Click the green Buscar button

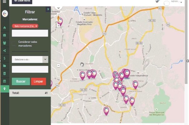click(21, 81)
